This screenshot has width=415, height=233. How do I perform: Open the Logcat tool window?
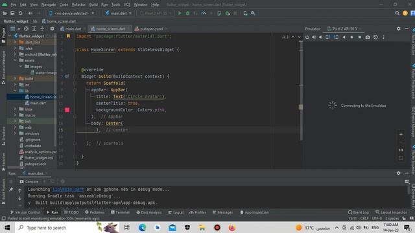tap(176, 212)
